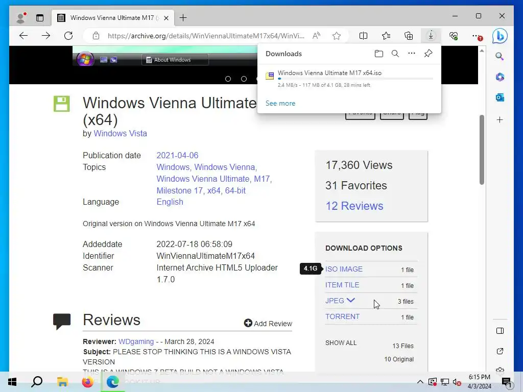Image resolution: width=523 pixels, height=392 pixels.
Task: Open Bing Copilot sidebar button
Action: 500,36
